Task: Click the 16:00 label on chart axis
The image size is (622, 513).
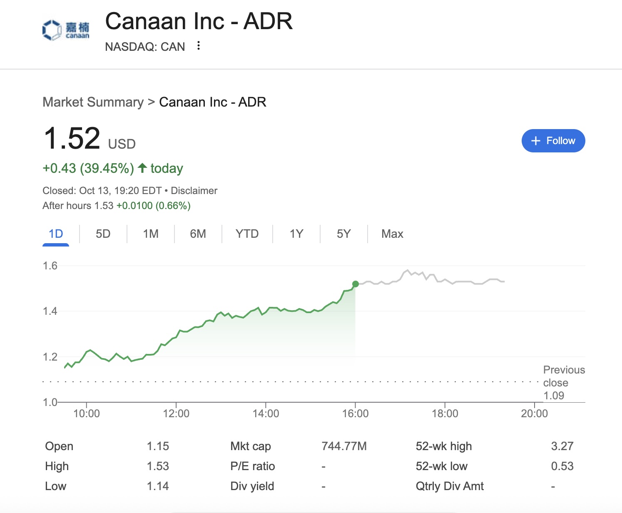Action: tap(355, 413)
